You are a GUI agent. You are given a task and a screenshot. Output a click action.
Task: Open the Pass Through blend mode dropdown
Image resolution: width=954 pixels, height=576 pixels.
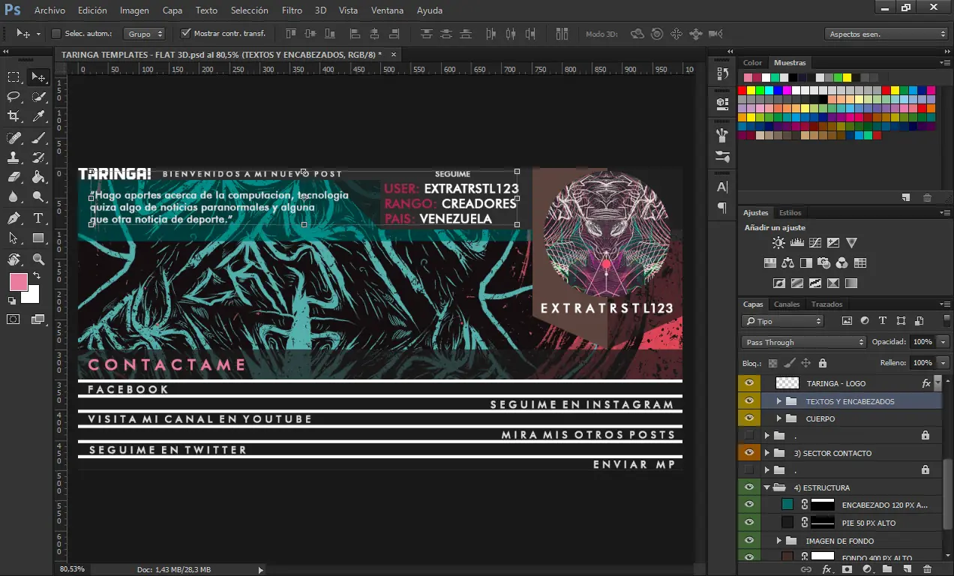tap(803, 342)
